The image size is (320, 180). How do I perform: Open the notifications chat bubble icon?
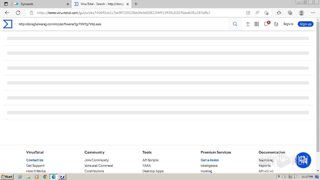(x=266, y=24)
